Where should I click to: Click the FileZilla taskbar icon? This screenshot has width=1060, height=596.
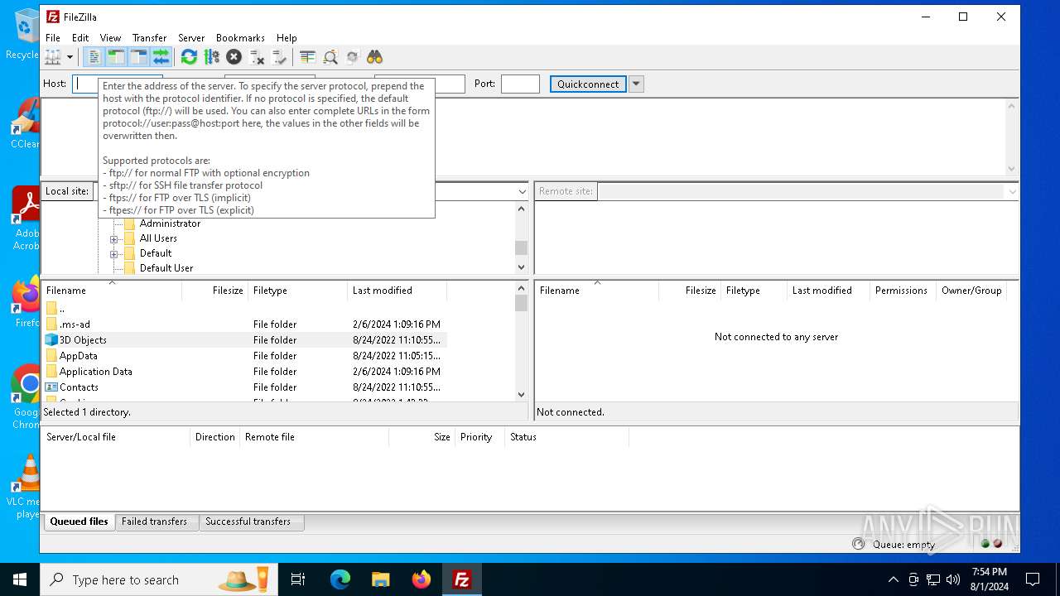pyautogui.click(x=462, y=579)
